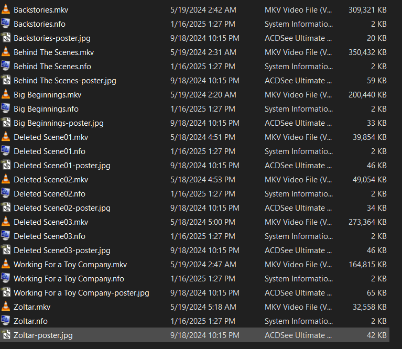402x349 pixels.
Task: Select the file name Backstories.mkv
Action: 41,10
